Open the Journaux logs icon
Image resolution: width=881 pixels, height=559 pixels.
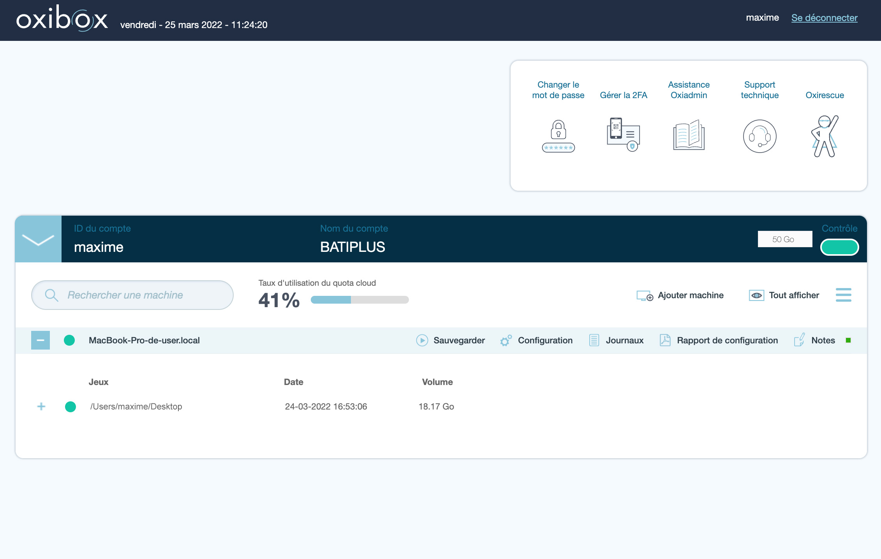pos(594,340)
